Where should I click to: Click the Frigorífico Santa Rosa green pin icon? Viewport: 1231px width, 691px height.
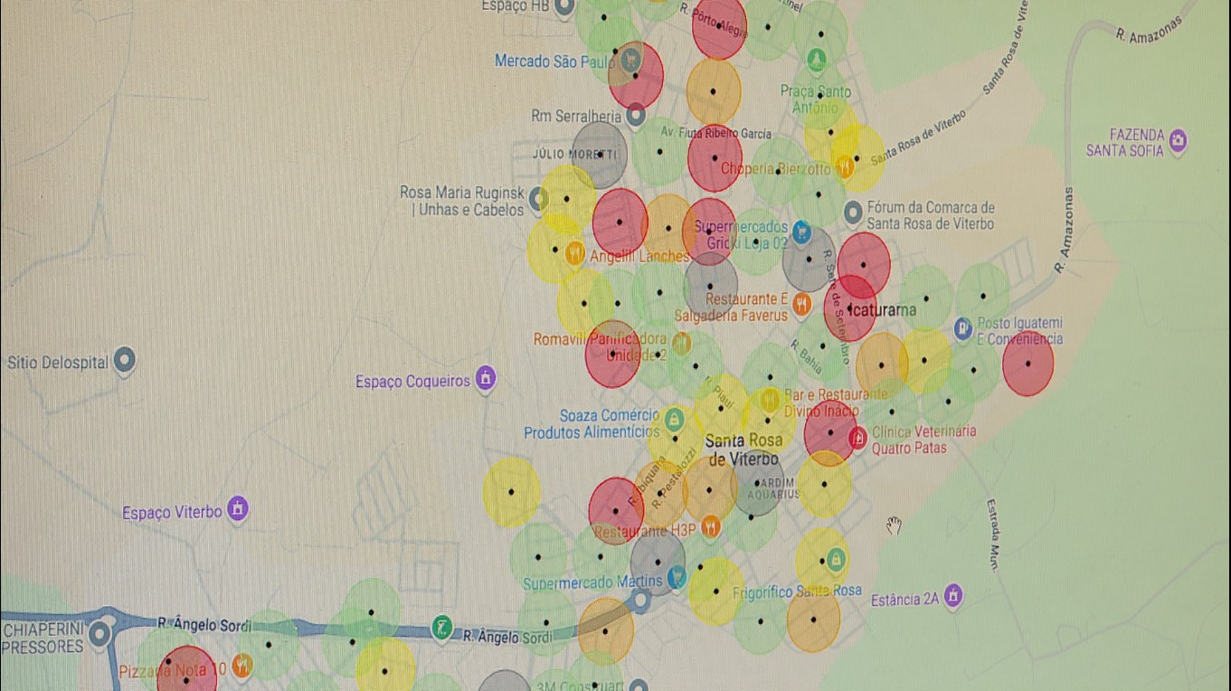pos(836,560)
